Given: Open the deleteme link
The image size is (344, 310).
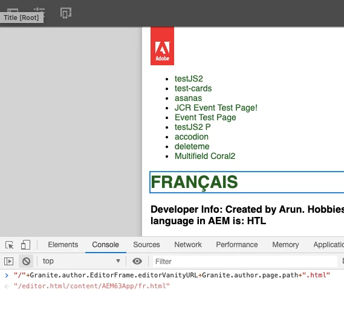Looking at the screenshot, I should (192, 146).
